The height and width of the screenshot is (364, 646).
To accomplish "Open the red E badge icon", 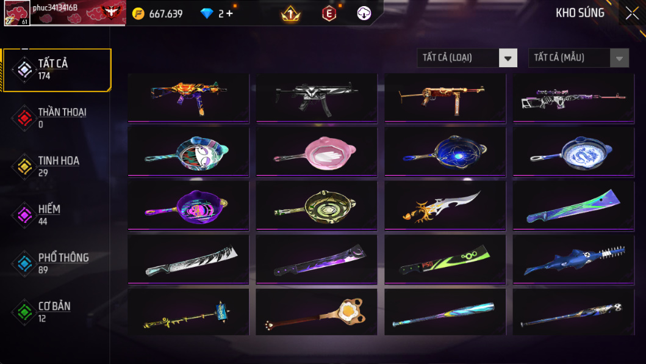I will click(x=329, y=13).
